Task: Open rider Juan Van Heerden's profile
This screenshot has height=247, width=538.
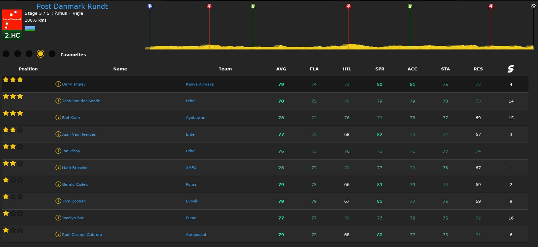Action: click(79, 134)
